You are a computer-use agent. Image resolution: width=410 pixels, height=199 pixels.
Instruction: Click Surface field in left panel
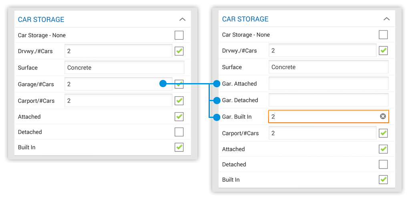[x=125, y=68]
